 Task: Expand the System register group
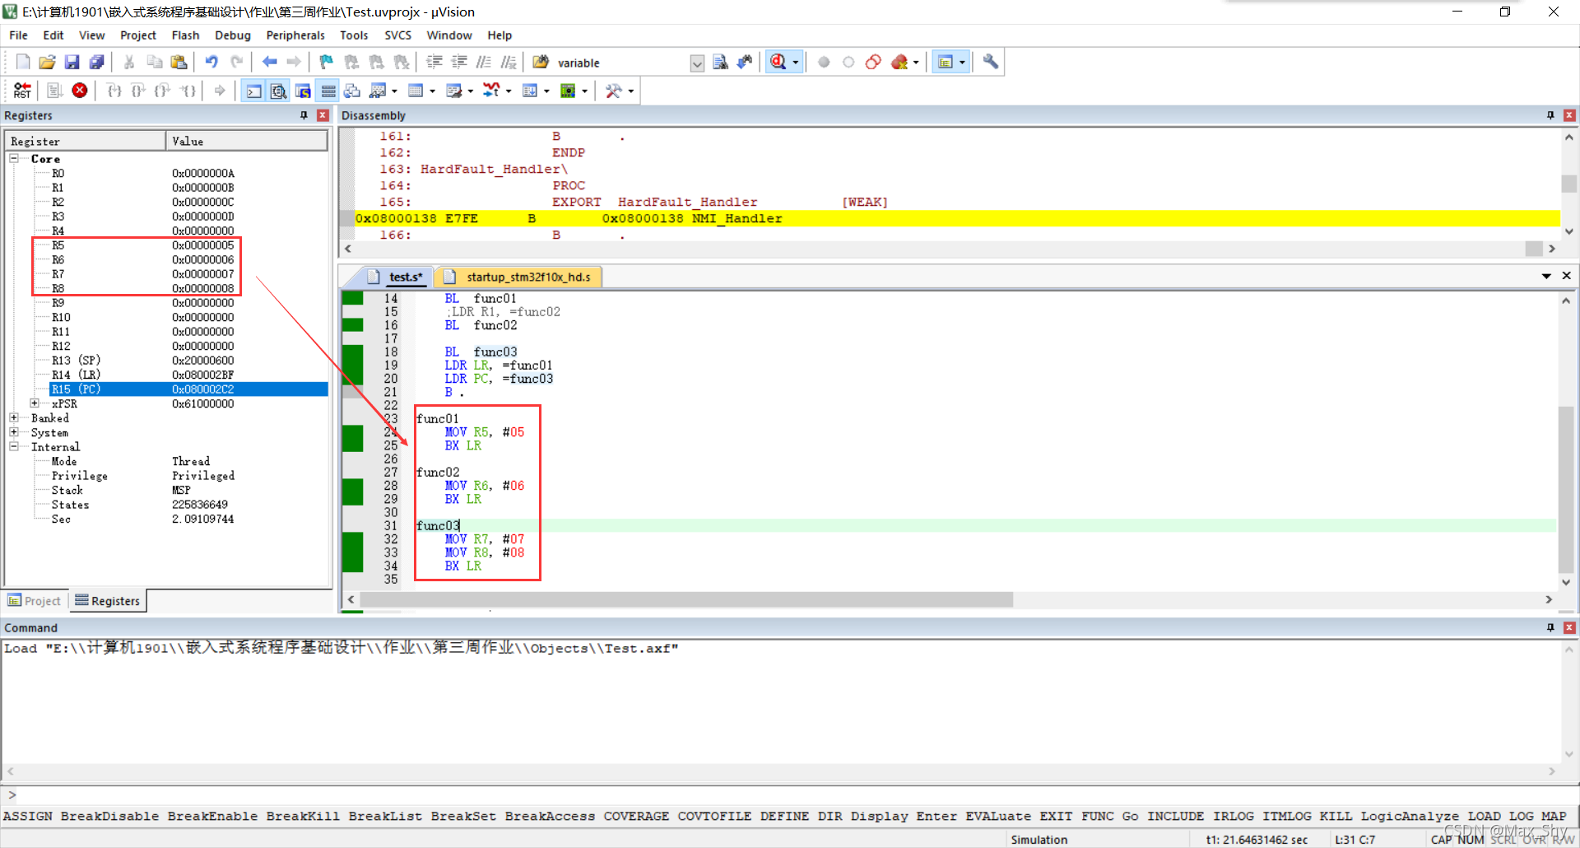coord(14,432)
